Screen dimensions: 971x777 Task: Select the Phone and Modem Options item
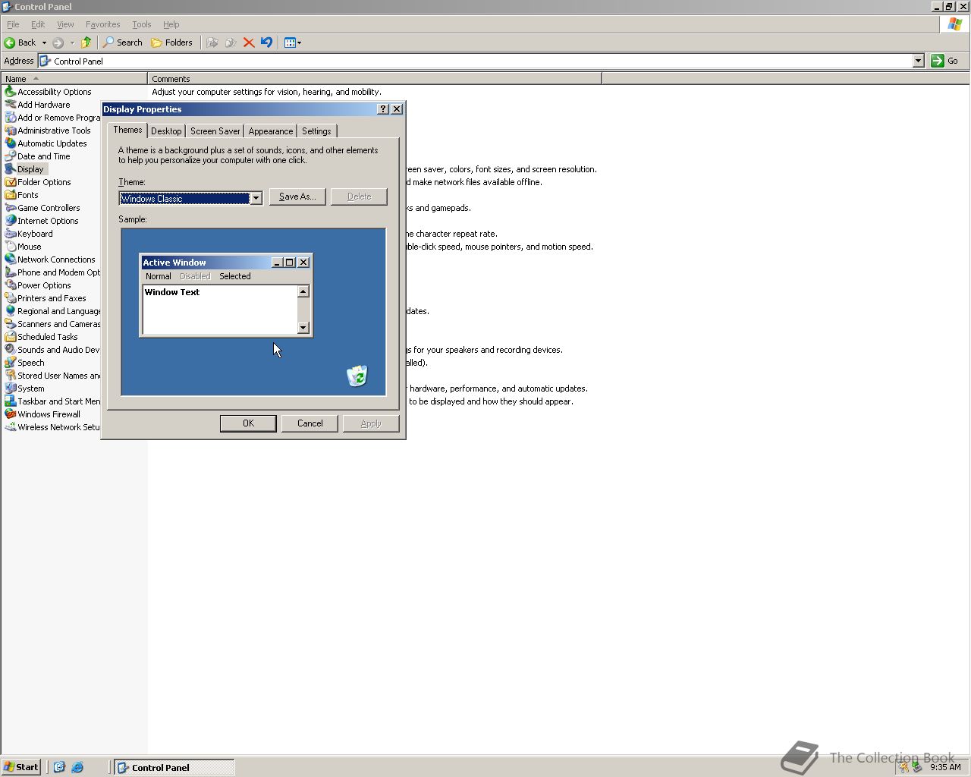point(52,272)
